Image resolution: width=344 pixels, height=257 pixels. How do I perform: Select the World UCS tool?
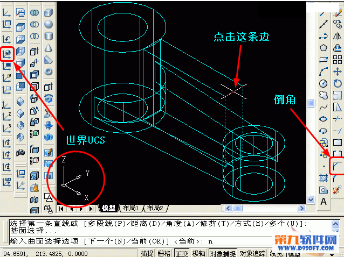point(7,54)
